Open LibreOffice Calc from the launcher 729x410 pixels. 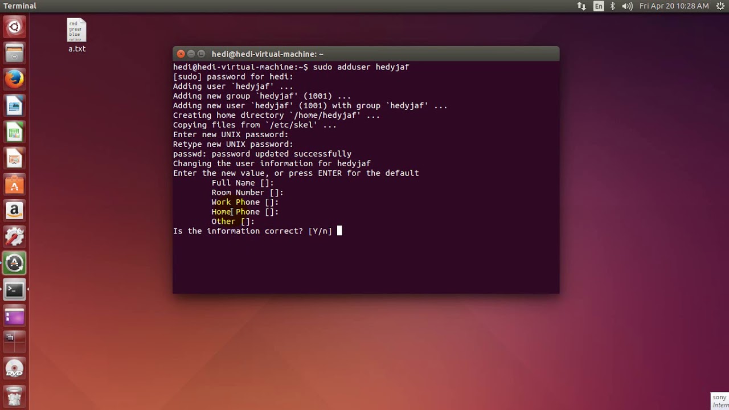(14, 132)
